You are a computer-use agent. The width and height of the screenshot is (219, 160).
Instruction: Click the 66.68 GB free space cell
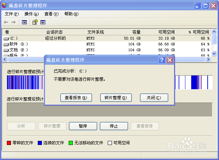[166, 44]
